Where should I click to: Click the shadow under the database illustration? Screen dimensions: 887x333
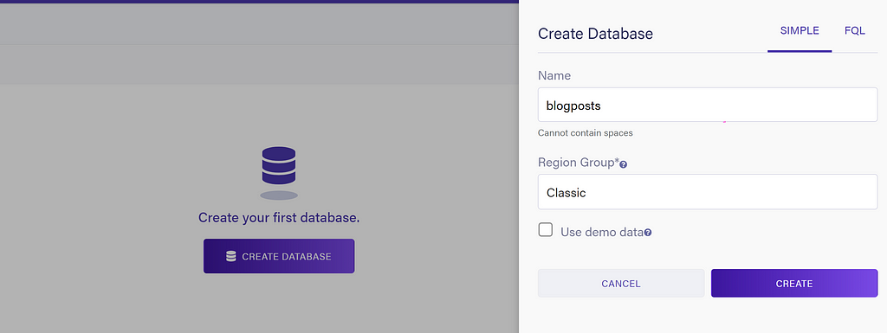[x=279, y=195]
